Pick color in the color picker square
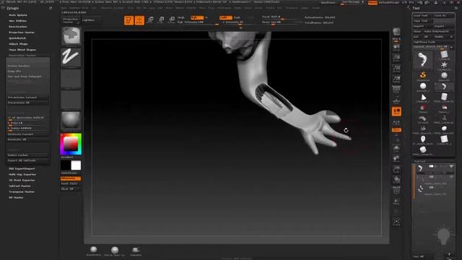462x260 pixels. point(71,144)
